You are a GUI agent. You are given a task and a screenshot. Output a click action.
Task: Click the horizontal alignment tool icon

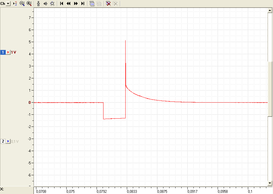45,4
